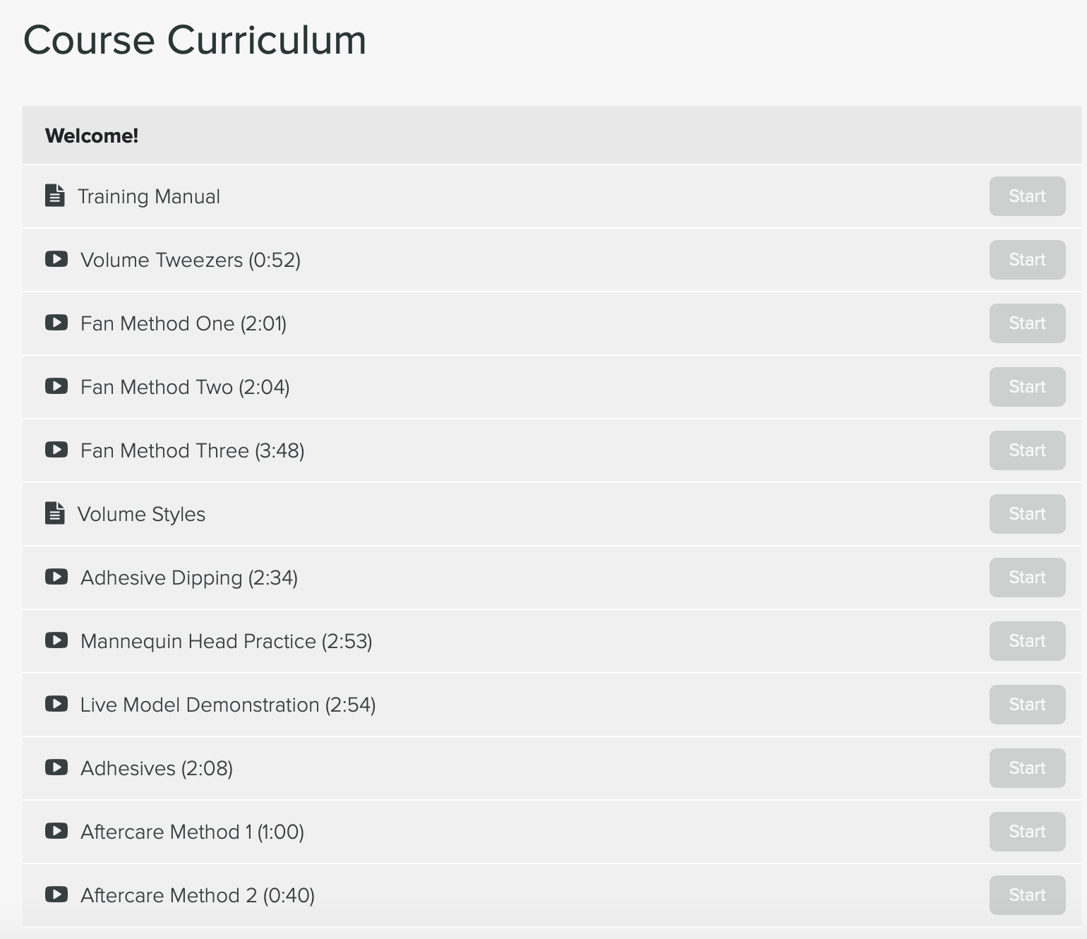Click the video icon for Fan Method One

[56, 323]
